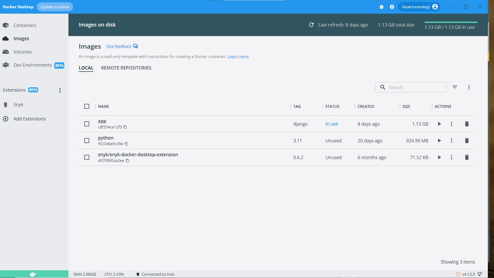Click the lightbulb tips icon
The image size is (494, 278).
pos(480,274)
